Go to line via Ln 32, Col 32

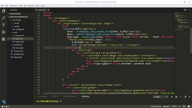[x=156, y=106]
